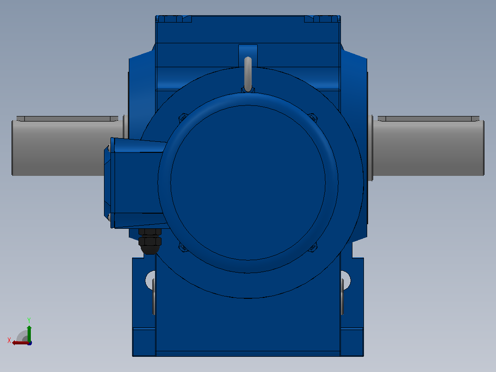Select the black cable gland under the terminal box
This screenshot has width=496, height=372.
(150, 241)
